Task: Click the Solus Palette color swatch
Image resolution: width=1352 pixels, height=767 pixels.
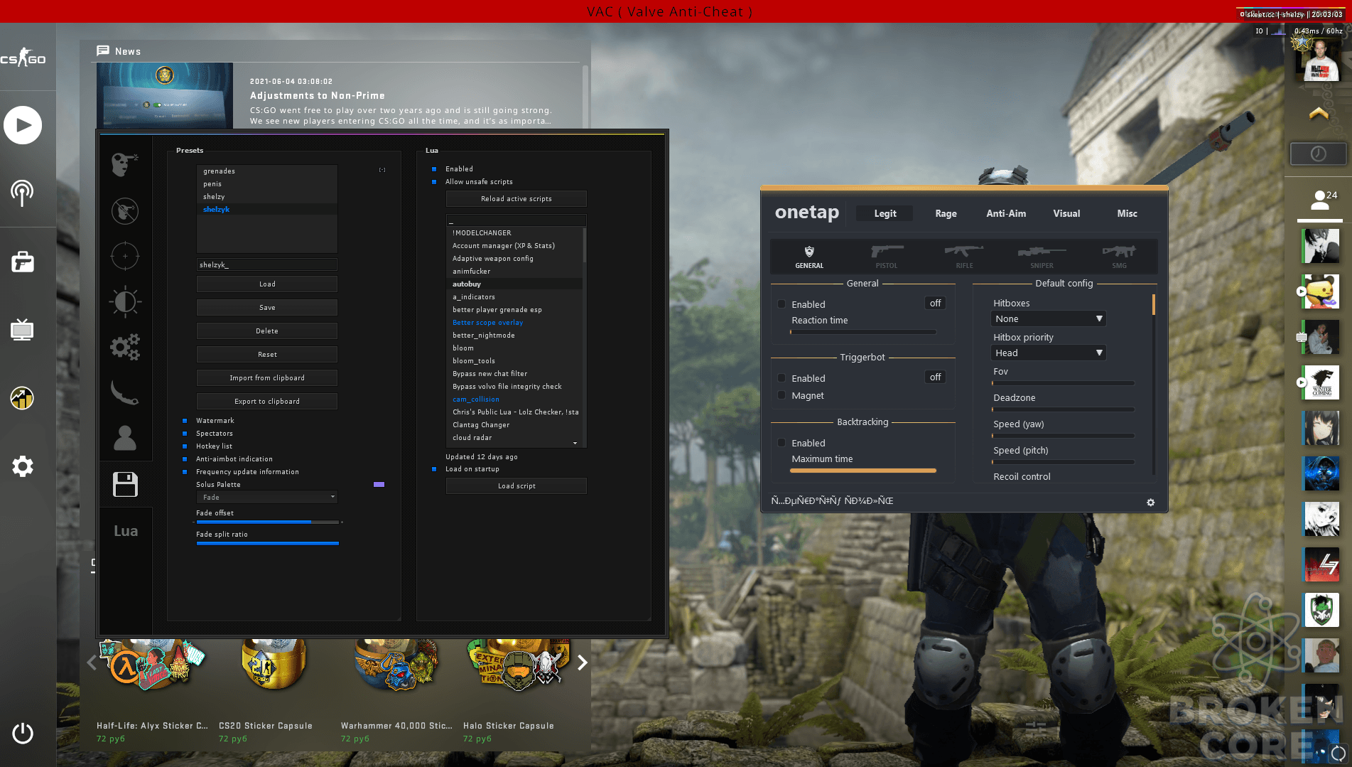Action: 379,485
